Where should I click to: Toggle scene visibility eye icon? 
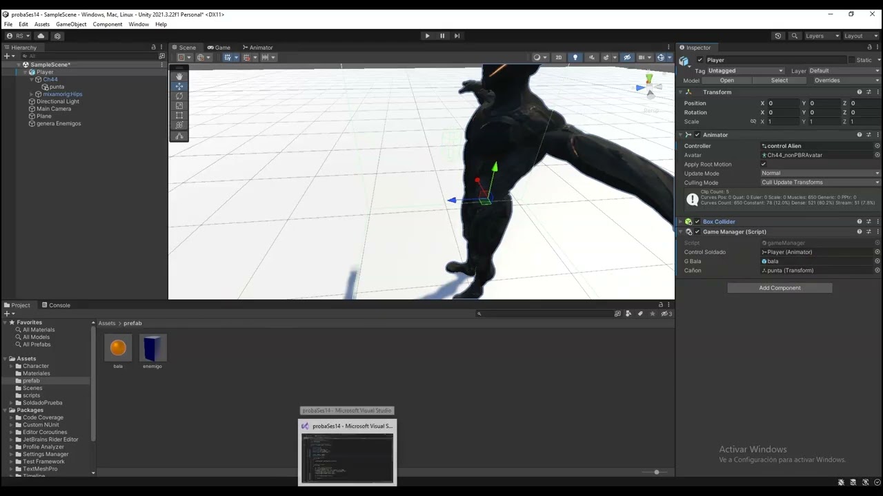(627, 57)
